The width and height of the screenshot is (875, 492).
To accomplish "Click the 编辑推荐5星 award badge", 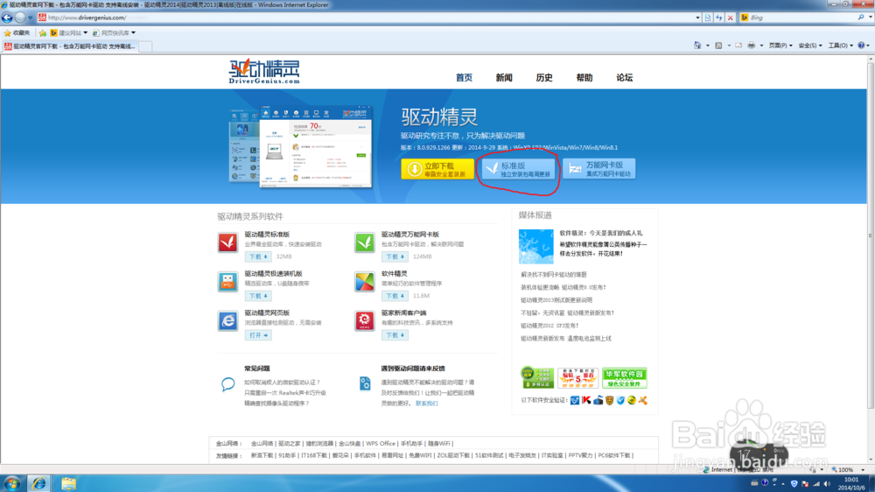I will coord(577,378).
